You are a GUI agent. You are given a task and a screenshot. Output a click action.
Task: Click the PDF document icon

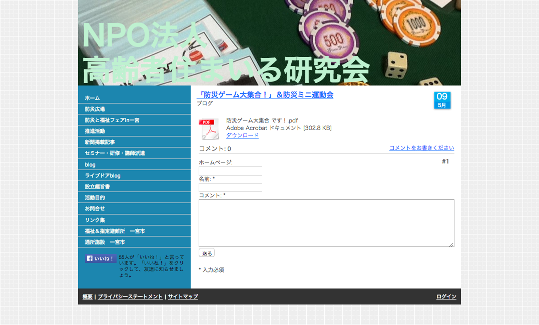(209, 129)
